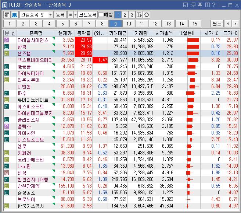Switch to group tab 15

click(x=195, y=24)
